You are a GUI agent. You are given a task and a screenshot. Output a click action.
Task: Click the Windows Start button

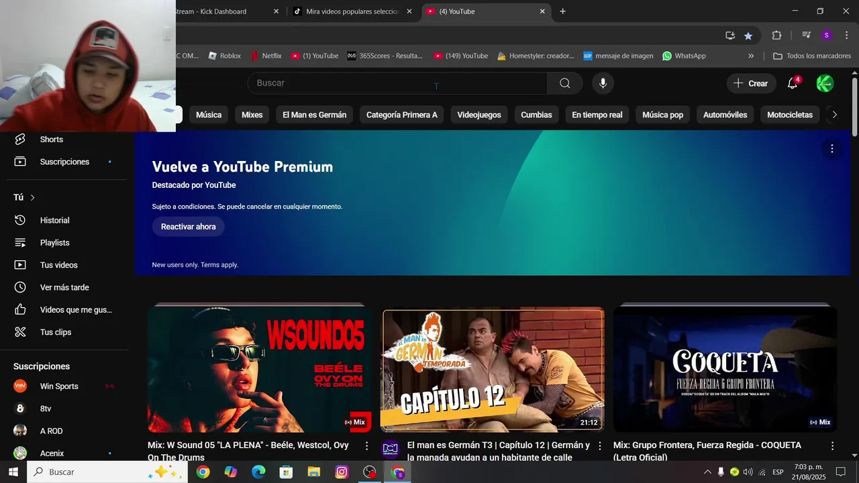coord(13,472)
